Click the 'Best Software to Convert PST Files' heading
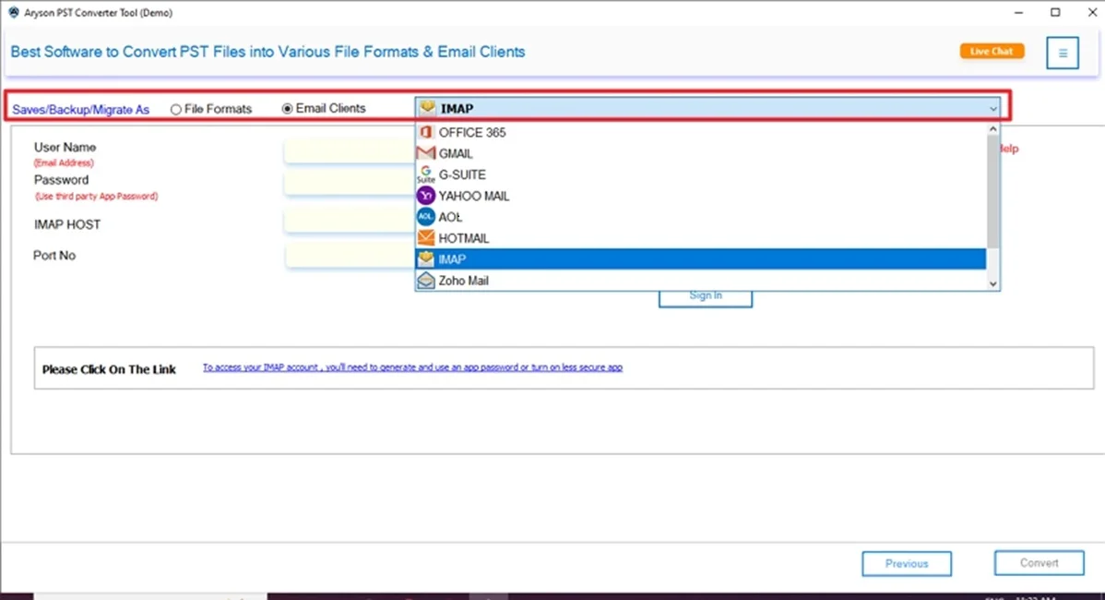The height and width of the screenshot is (600, 1105). (x=267, y=52)
